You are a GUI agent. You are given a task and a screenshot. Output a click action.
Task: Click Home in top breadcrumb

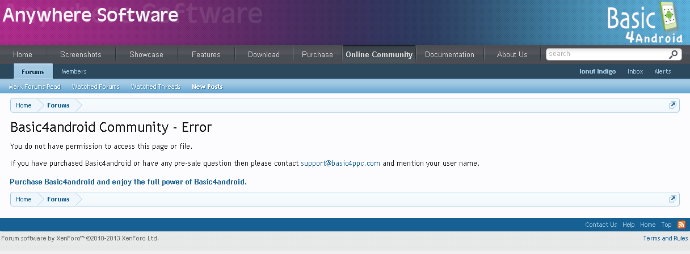coord(24,105)
